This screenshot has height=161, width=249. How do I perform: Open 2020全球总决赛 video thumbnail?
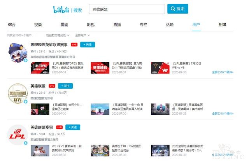coord(160,150)
